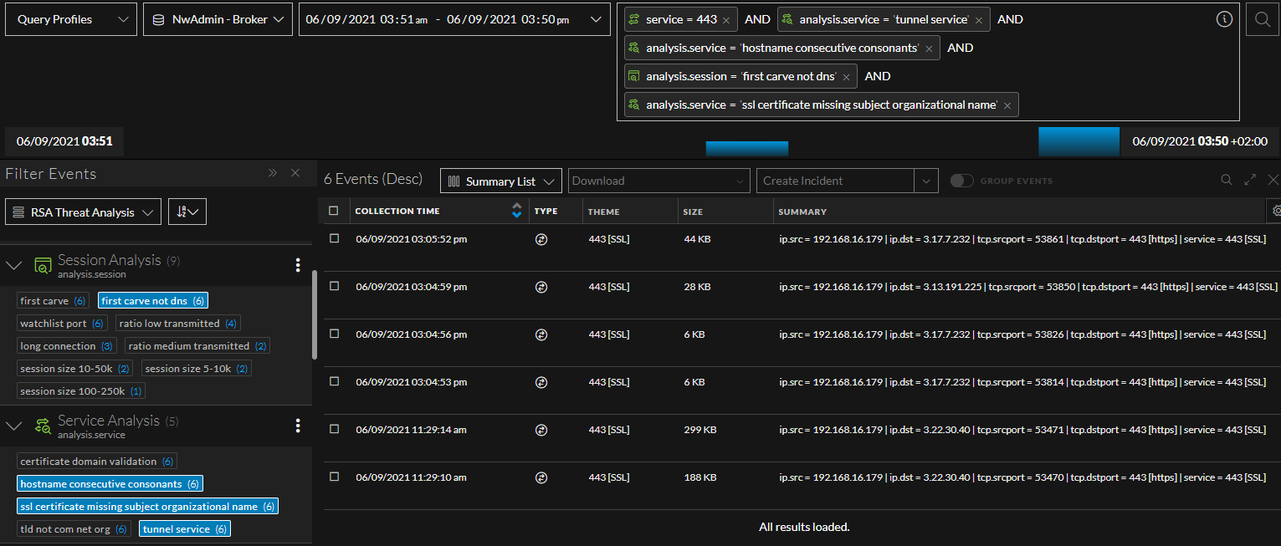The image size is (1281, 546).
Task: Open NwAdmin - Broker service dropdown
Action: [x=218, y=19]
